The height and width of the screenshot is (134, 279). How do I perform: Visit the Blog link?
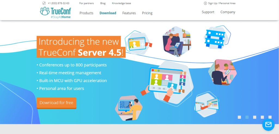[103, 3]
